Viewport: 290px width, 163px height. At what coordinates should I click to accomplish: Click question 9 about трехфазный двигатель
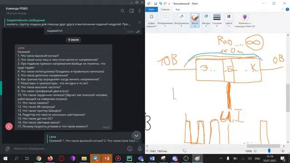tap(43, 91)
